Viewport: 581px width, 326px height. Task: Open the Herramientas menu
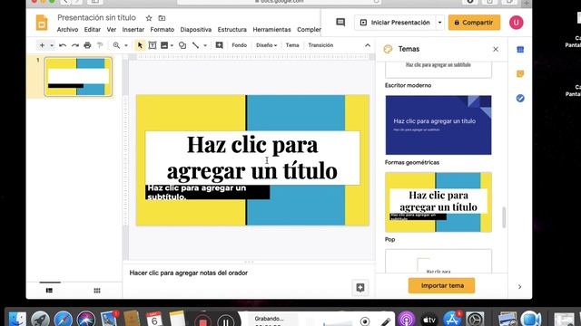click(271, 30)
